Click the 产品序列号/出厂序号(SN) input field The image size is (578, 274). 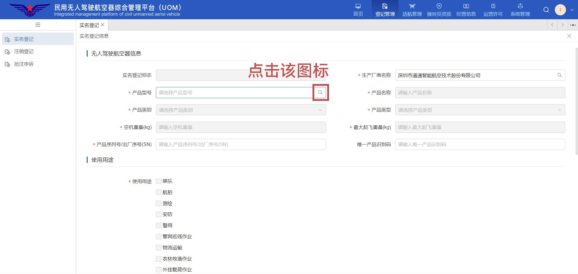tap(241, 145)
